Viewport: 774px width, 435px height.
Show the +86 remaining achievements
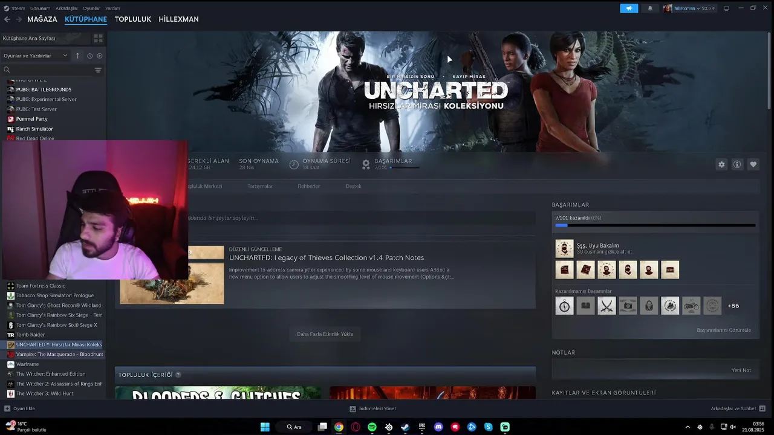pos(733,306)
